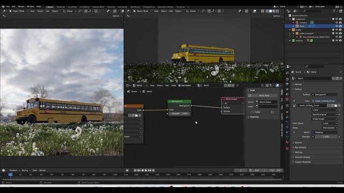Hide the traffic collection via eye icon
The height and width of the screenshot is (193, 344).
337,30
